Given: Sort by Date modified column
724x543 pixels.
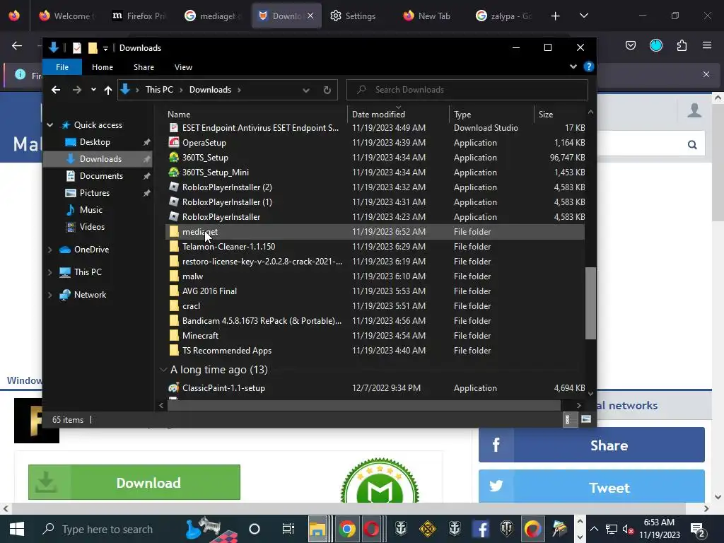Looking at the screenshot, I should pyautogui.click(x=378, y=114).
